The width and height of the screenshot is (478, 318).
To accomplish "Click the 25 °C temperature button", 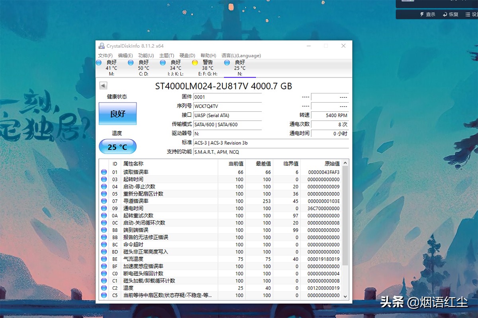I will coord(117,146).
